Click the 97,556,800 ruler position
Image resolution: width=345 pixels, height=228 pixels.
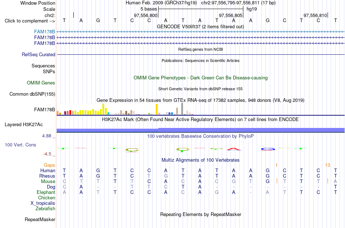coord(146,15)
